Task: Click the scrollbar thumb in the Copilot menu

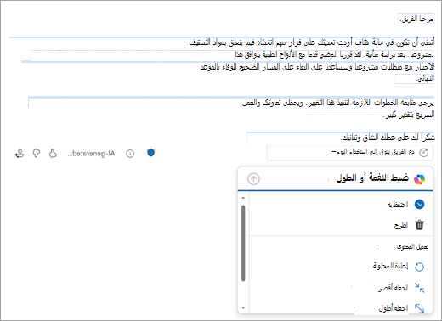Action: (243, 244)
